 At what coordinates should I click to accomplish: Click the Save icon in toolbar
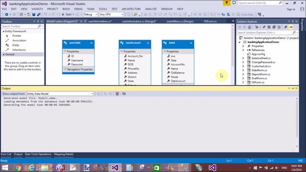34,14
